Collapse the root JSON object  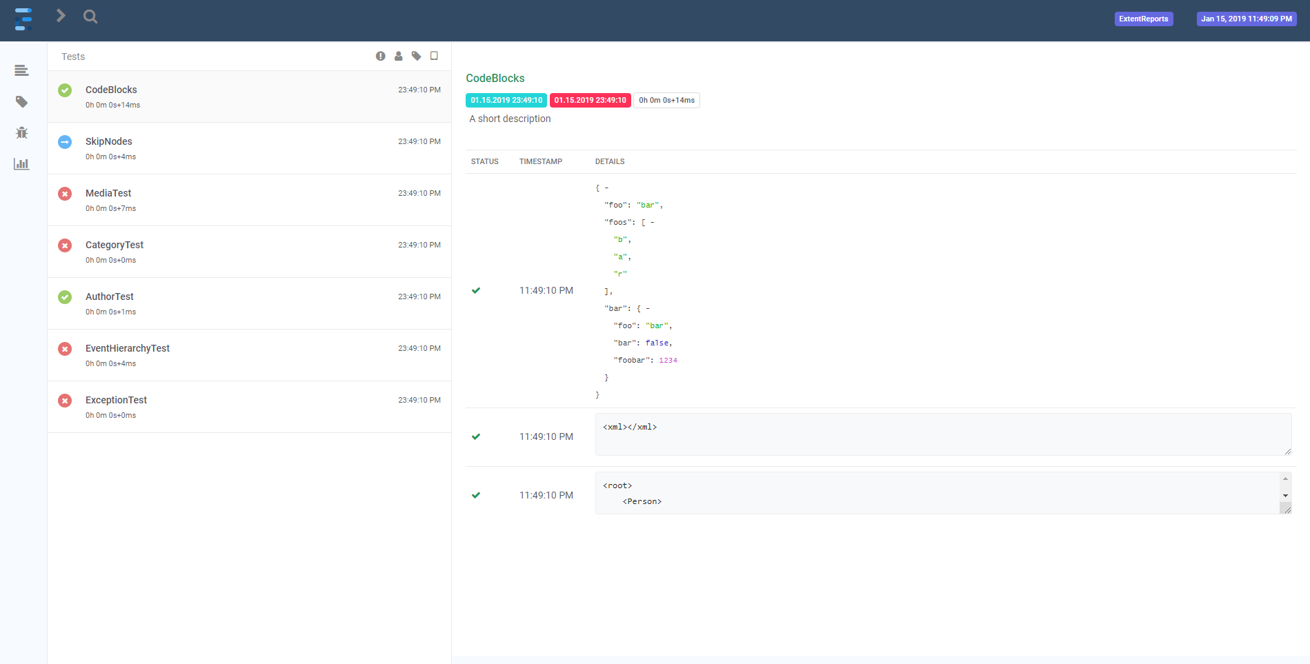tap(606, 188)
